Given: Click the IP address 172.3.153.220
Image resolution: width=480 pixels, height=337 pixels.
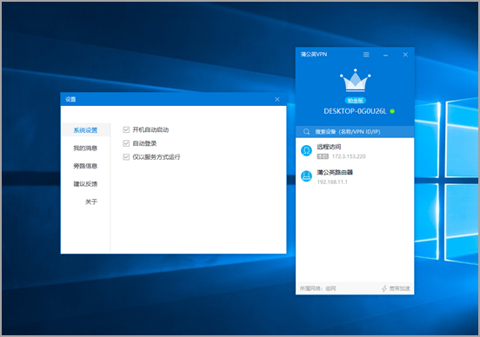Looking at the screenshot, I should point(349,156).
